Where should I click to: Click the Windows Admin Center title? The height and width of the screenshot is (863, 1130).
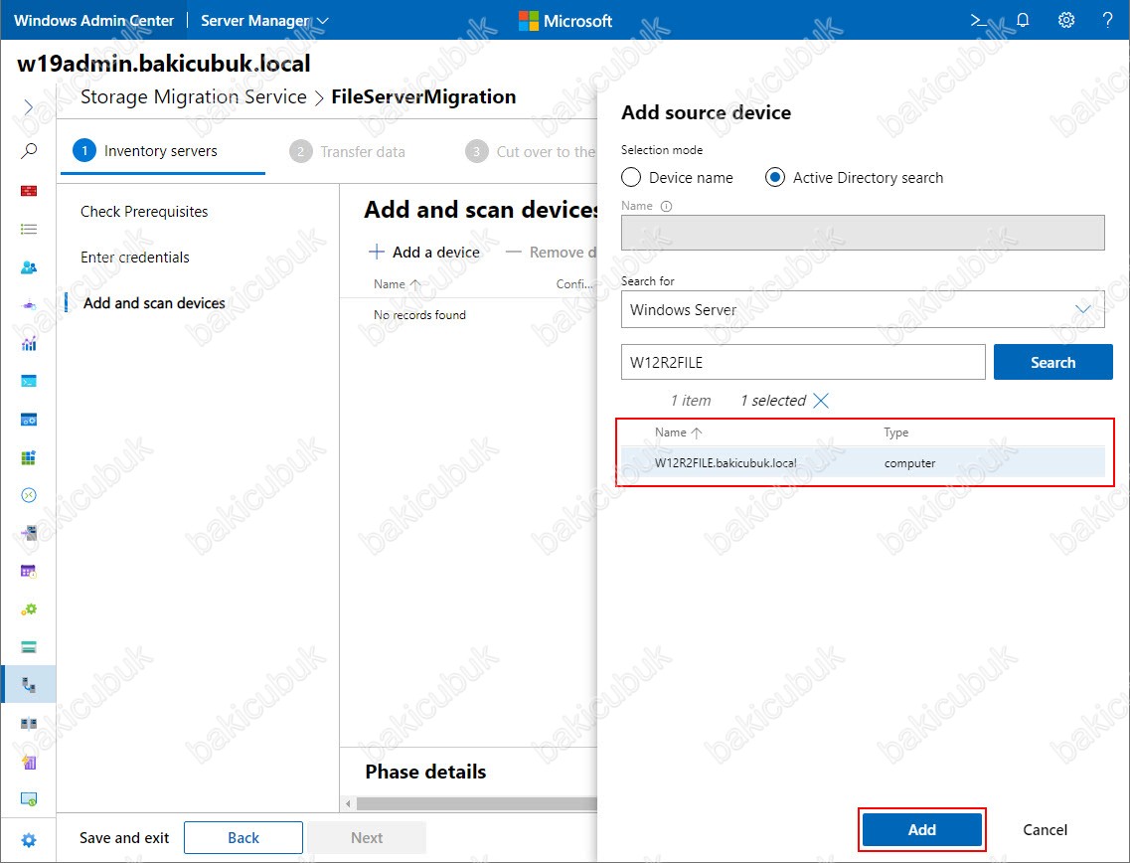[x=93, y=20]
